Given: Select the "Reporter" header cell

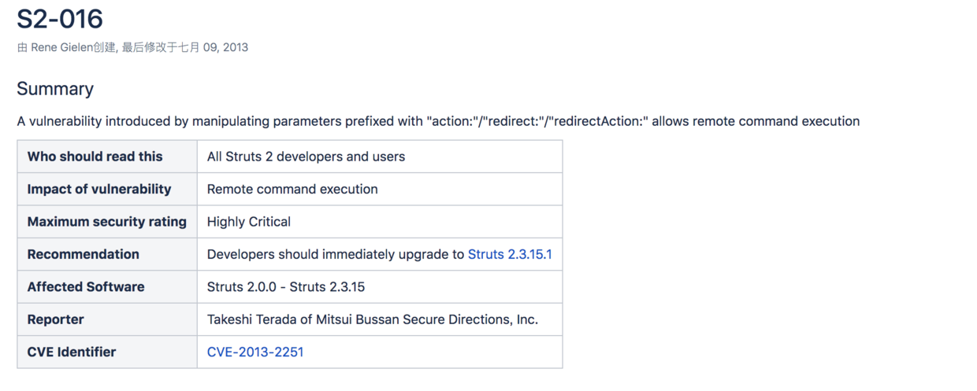Looking at the screenshot, I should [x=56, y=319].
